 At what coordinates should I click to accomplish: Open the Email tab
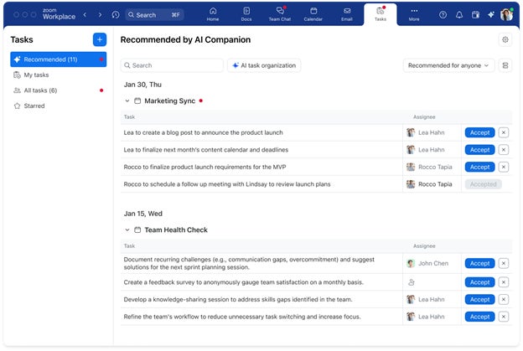347,14
